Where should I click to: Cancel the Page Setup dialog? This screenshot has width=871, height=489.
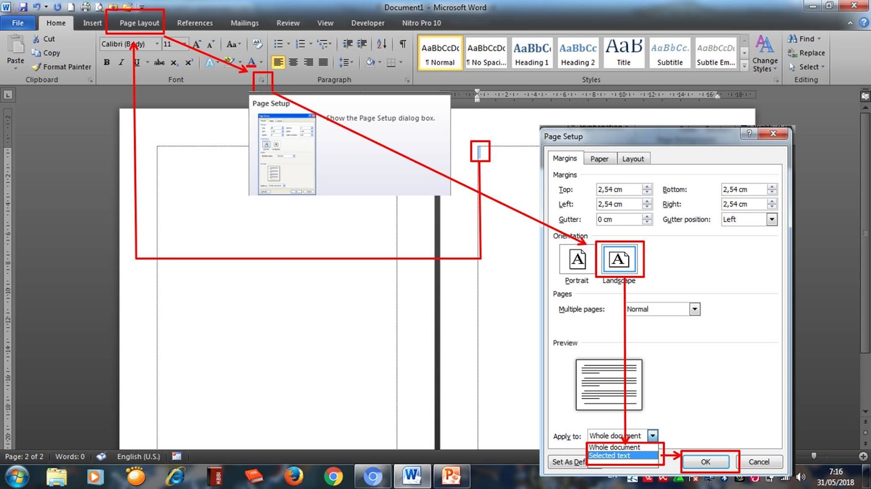[759, 462]
